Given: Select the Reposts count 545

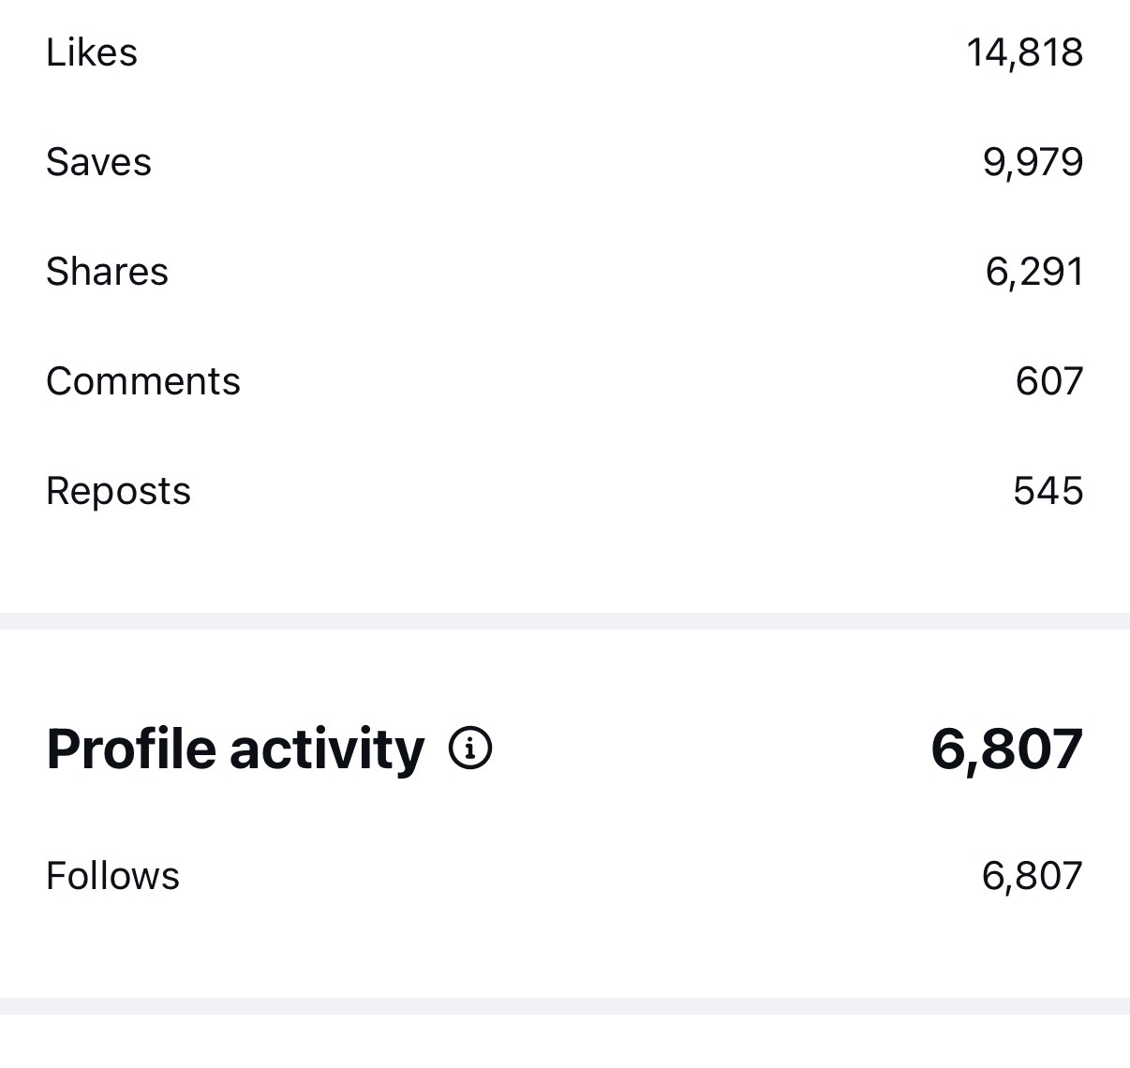Looking at the screenshot, I should (1048, 491).
